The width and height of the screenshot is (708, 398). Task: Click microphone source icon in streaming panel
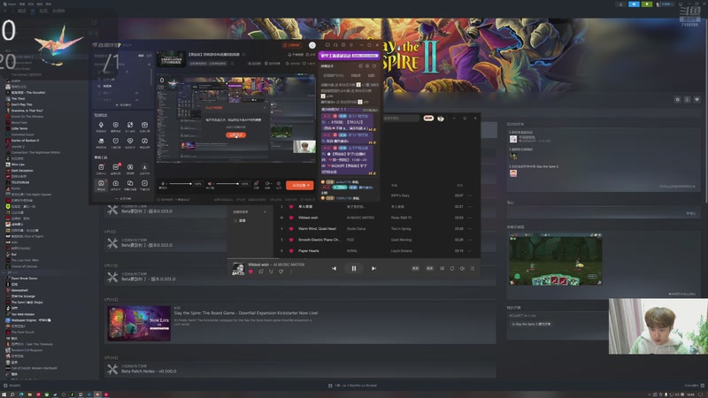coord(163,184)
